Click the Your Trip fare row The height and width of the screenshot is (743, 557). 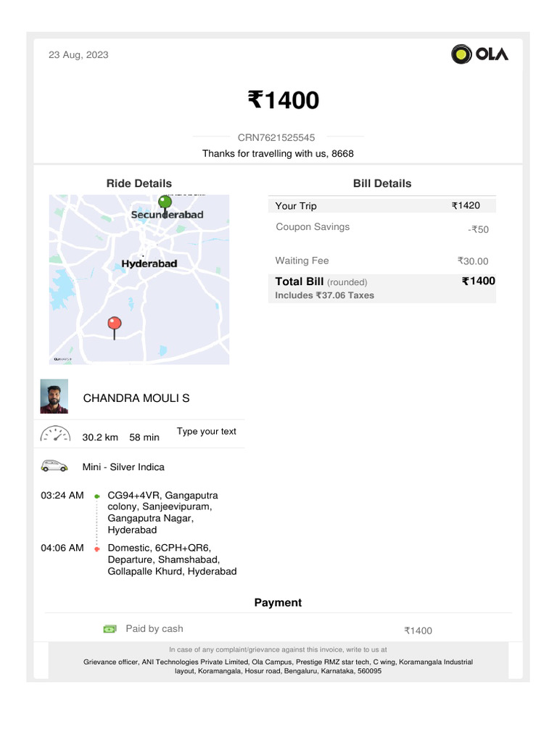click(x=381, y=205)
